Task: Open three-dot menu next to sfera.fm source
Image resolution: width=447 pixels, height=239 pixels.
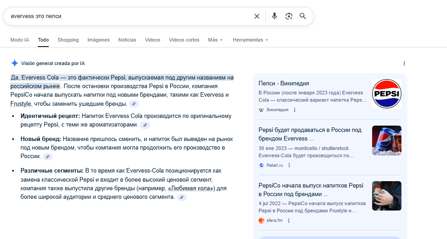Action: point(289,220)
